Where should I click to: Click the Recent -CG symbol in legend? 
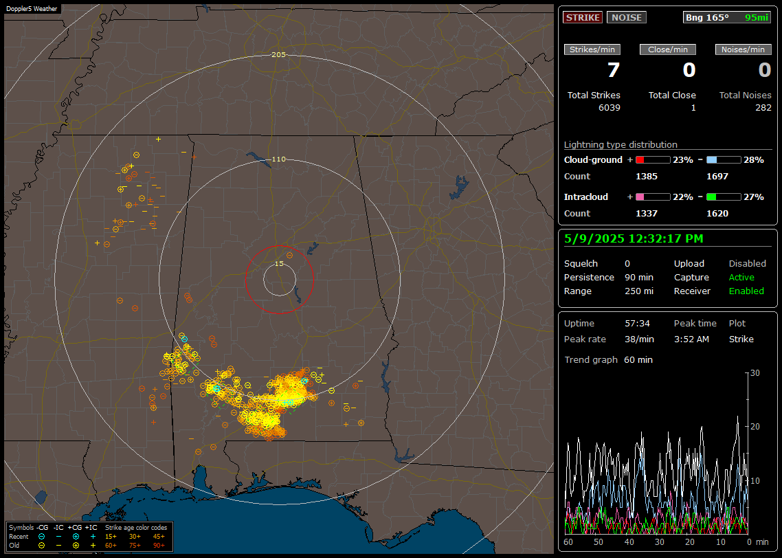point(41,537)
